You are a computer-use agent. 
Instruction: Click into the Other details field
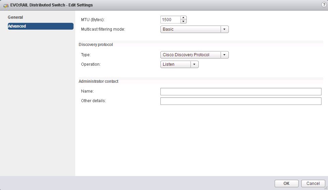(241, 101)
